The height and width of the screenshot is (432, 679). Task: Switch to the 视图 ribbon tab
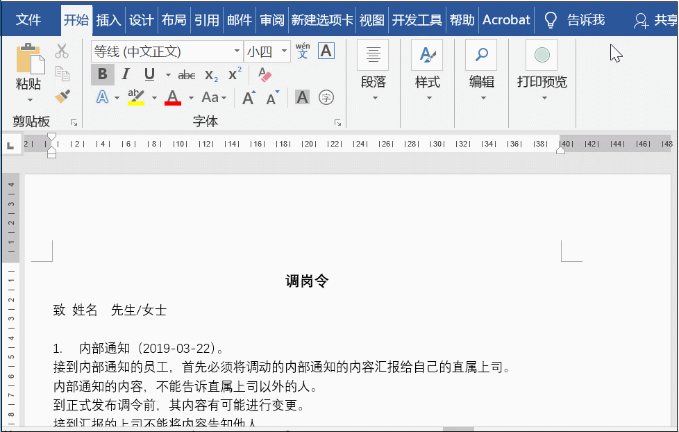(x=371, y=20)
